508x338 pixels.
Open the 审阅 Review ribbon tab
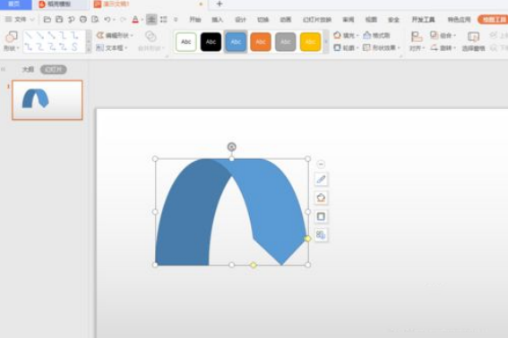349,20
